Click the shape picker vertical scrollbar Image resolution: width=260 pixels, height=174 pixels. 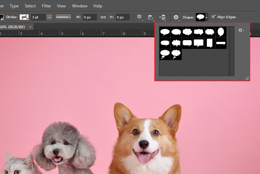[x=231, y=51]
